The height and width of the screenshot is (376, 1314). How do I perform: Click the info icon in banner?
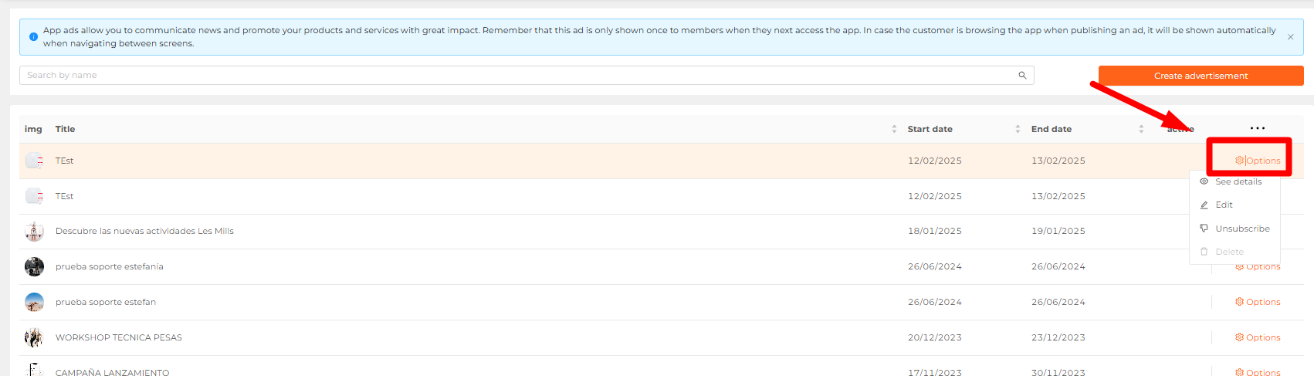click(x=33, y=36)
